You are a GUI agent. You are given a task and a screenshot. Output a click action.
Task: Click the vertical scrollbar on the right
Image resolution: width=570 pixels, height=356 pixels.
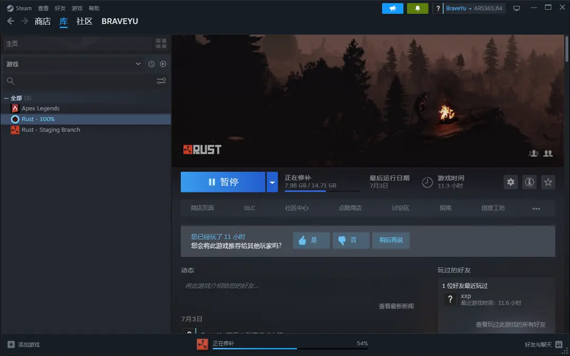tap(566, 49)
